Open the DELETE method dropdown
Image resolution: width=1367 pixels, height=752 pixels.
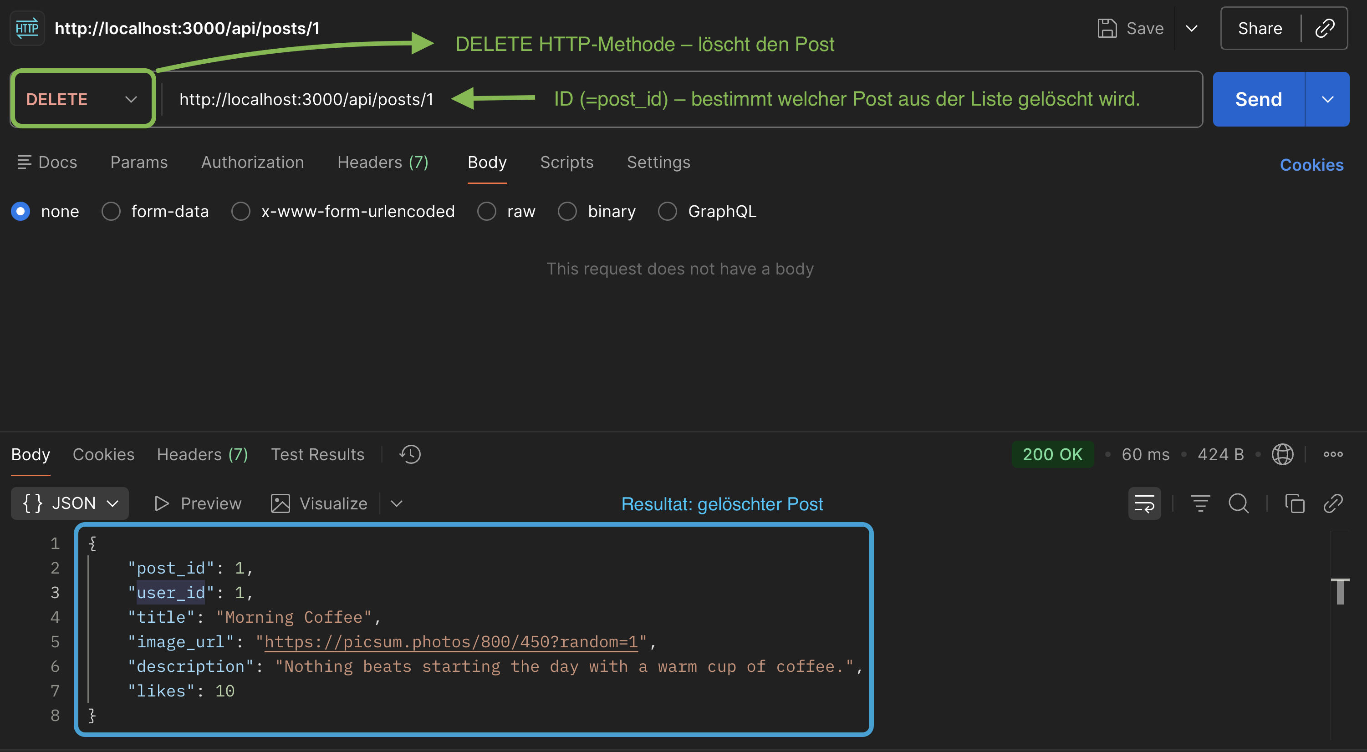click(83, 99)
